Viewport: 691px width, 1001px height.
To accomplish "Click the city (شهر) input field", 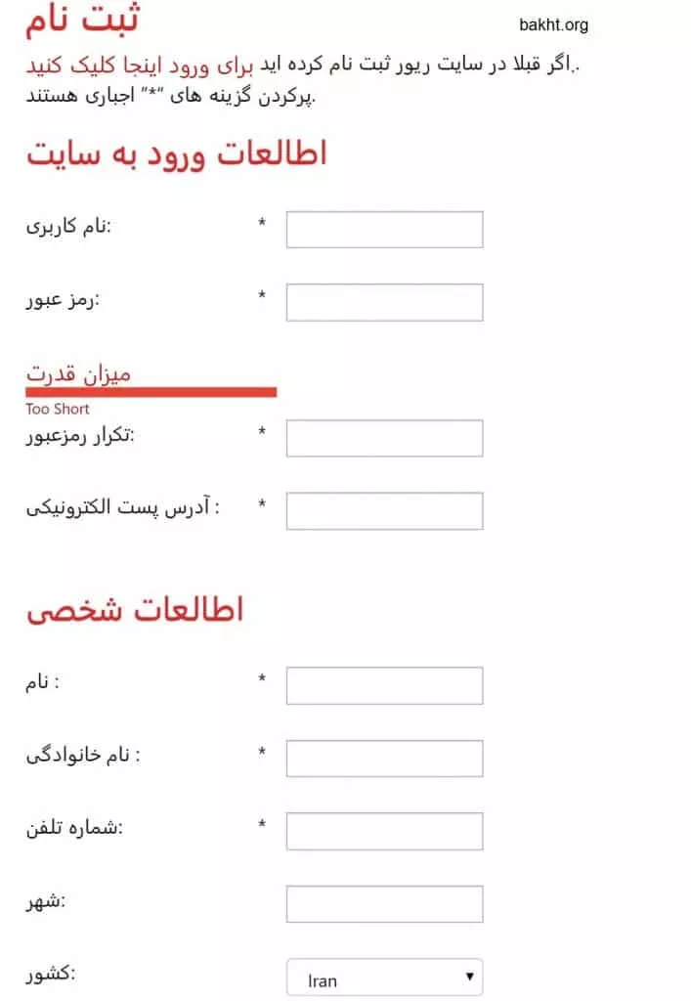I will tap(384, 904).
